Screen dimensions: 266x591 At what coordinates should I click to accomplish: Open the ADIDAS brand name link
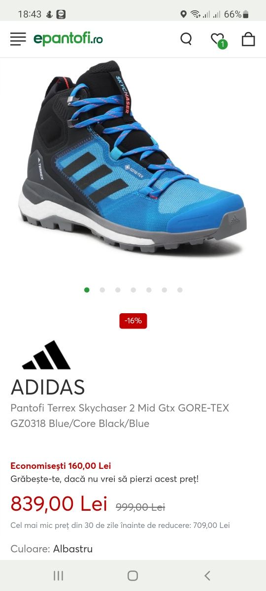coord(48,388)
